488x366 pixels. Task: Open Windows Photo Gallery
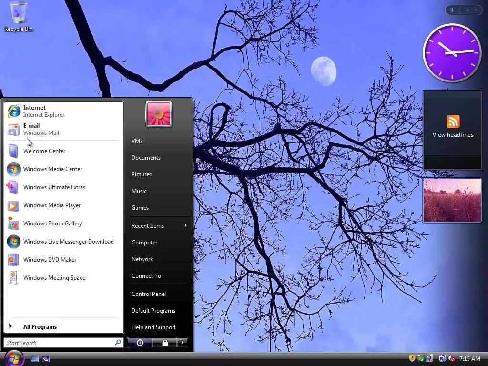pos(63,224)
